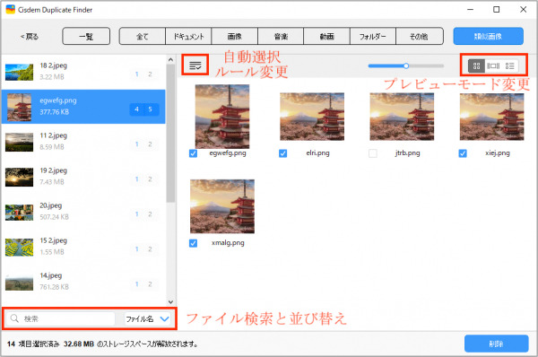Viewport: 538px width, 357px height.
Task: Select the ドキュメント tab
Action: pyautogui.click(x=188, y=36)
